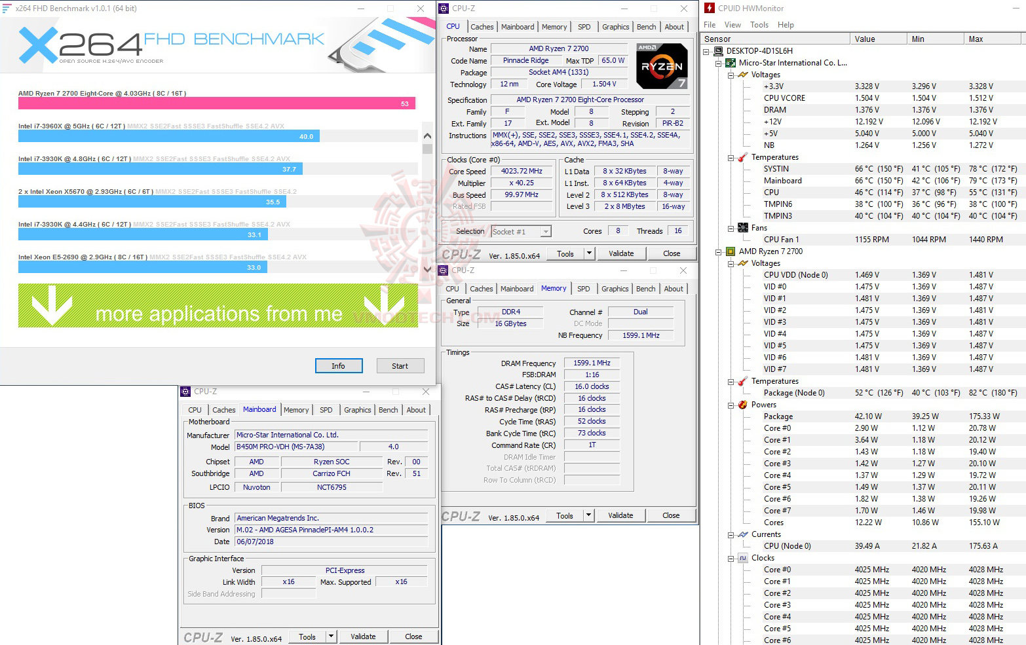
Task: Open the Tools dropdown arrow in CPU-Z
Action: click(588, 253)
